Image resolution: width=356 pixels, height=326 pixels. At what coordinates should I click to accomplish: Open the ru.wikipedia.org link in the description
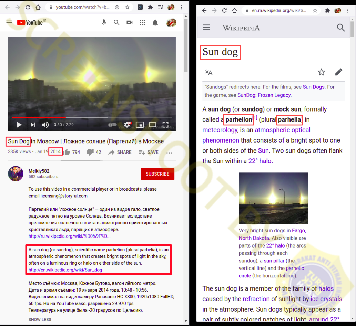coord(70,236)
